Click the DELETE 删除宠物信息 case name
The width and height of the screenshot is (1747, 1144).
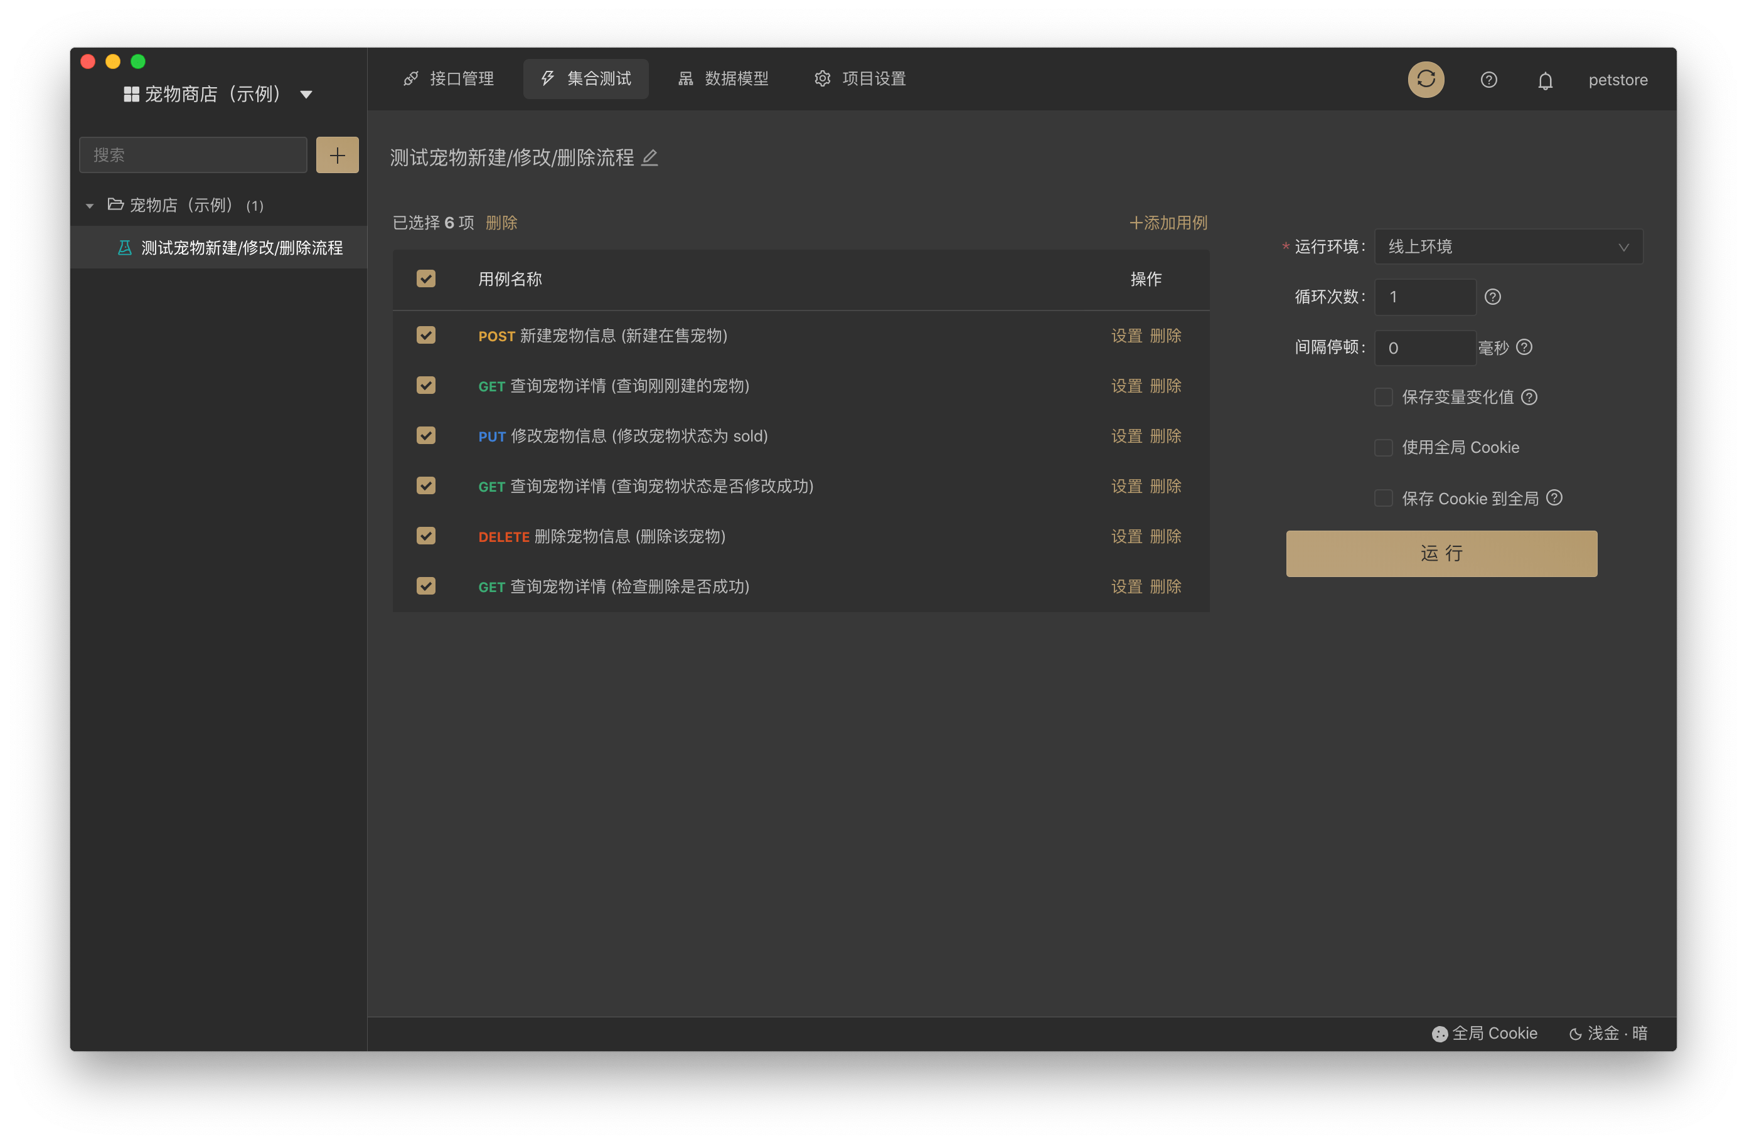602,536
